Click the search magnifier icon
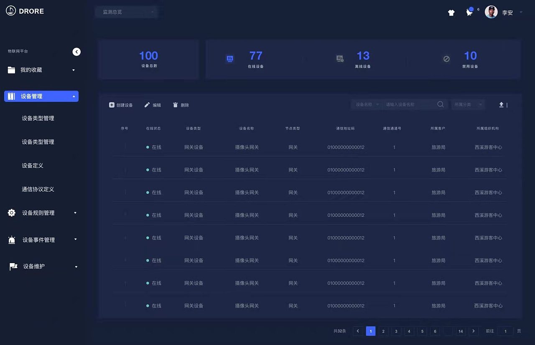Screen dimensions: 535x345 [x=441, y=104]
